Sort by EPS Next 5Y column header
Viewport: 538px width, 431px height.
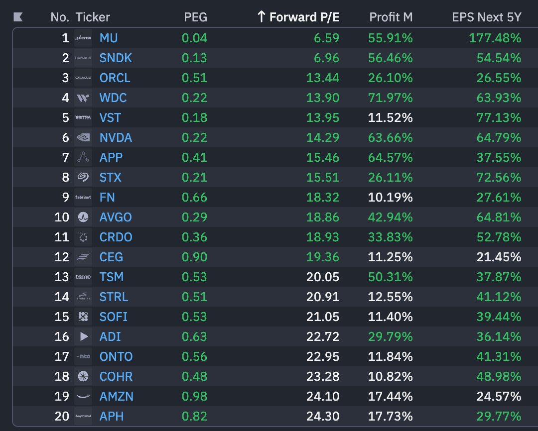coord(487,17)
